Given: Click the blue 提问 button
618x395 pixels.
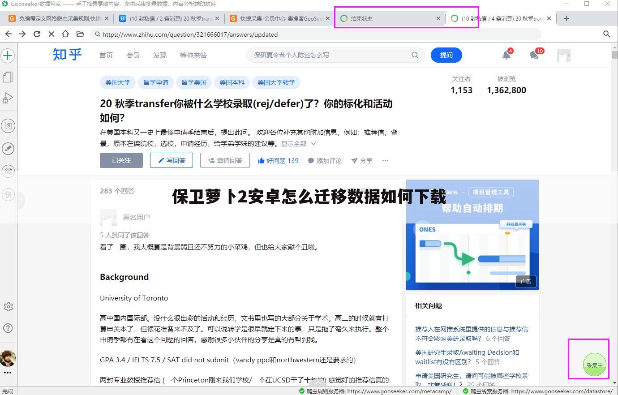Looking at the screenshot, I should [446, 55].
